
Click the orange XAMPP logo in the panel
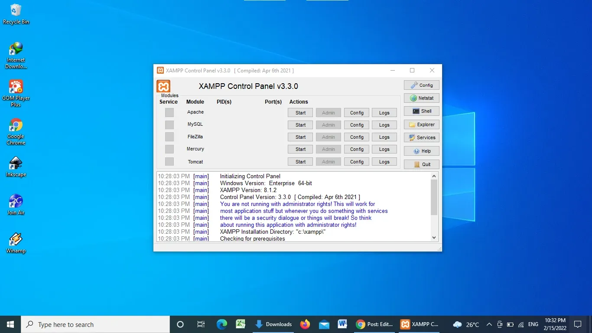coord(163,86)
